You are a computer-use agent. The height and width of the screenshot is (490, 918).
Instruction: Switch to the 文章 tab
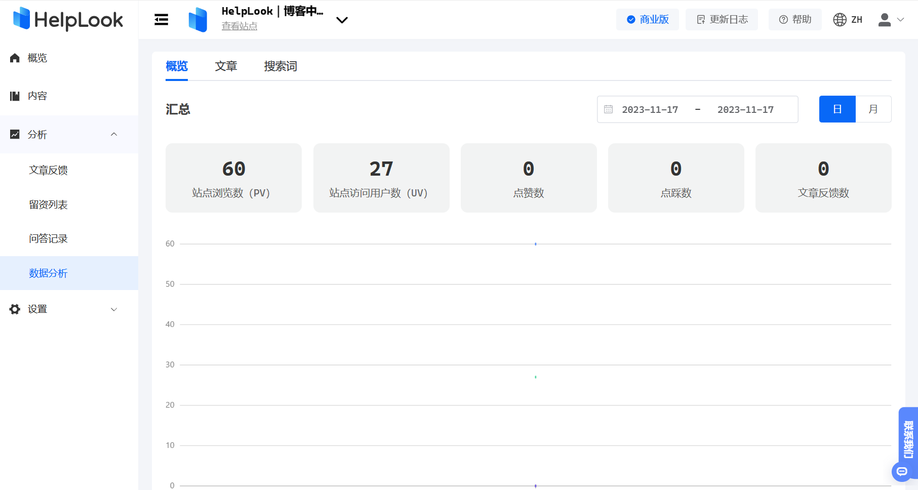pyautogui.click(x=226, y=66)
